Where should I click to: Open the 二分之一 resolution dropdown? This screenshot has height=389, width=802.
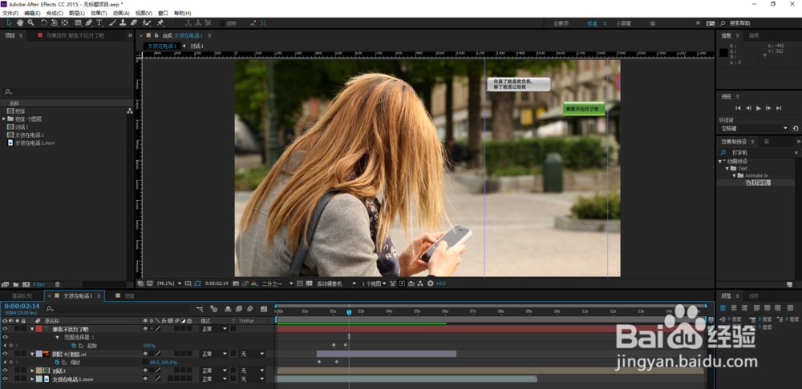[277, 283]
